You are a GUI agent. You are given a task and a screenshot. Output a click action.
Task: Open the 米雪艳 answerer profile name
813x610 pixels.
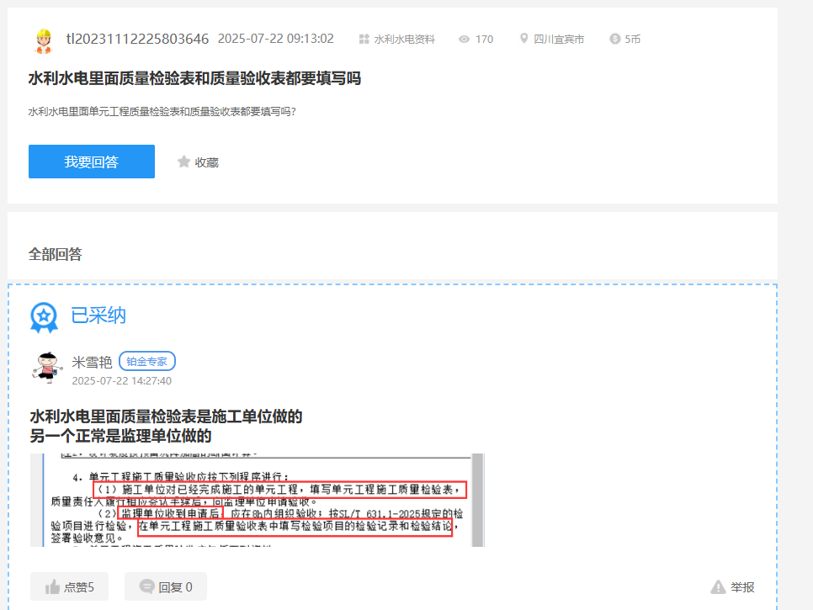click(x=92, y=362)
